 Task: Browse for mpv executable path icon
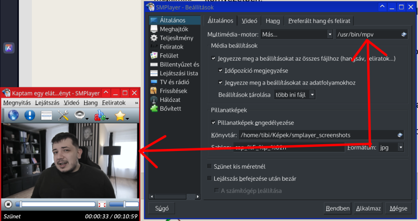(x=404, y=34)
